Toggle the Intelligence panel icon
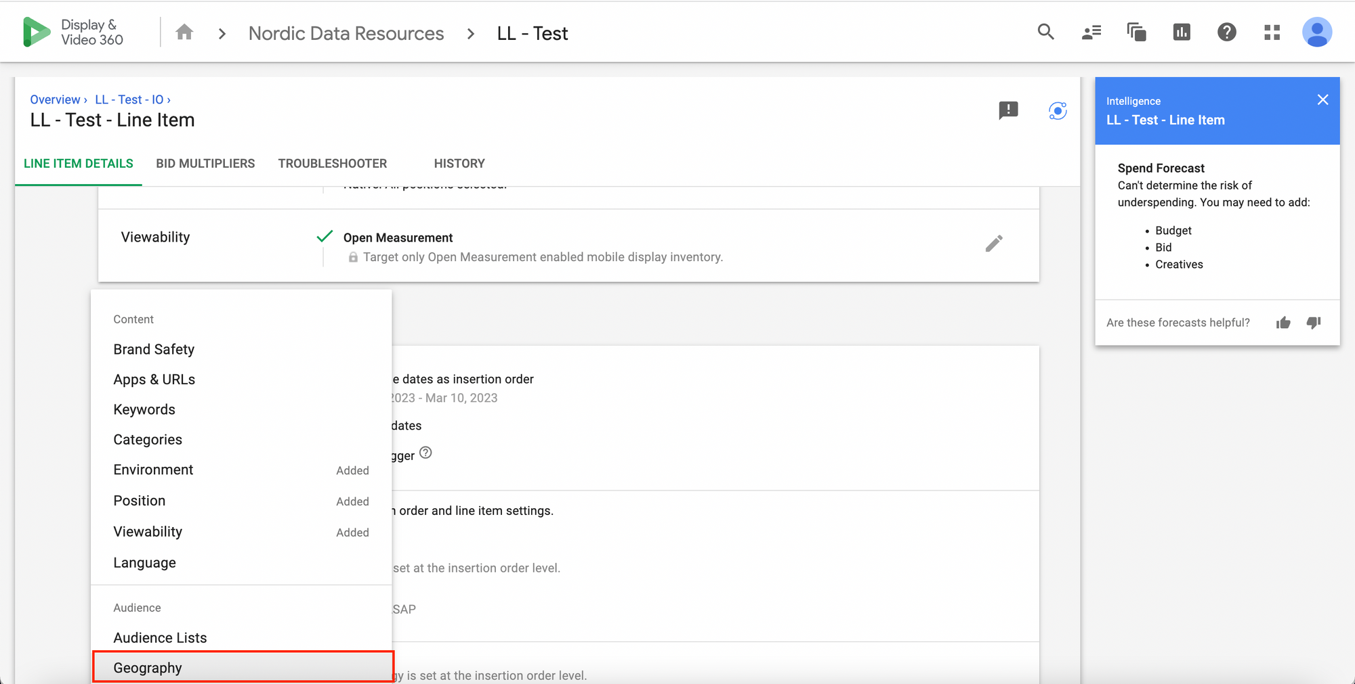This screenshot has width=1355, height=684. click(x=1058, y=110)
